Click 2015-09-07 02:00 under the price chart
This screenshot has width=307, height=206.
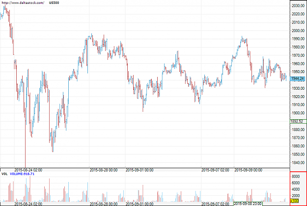[x=215, y=170]
